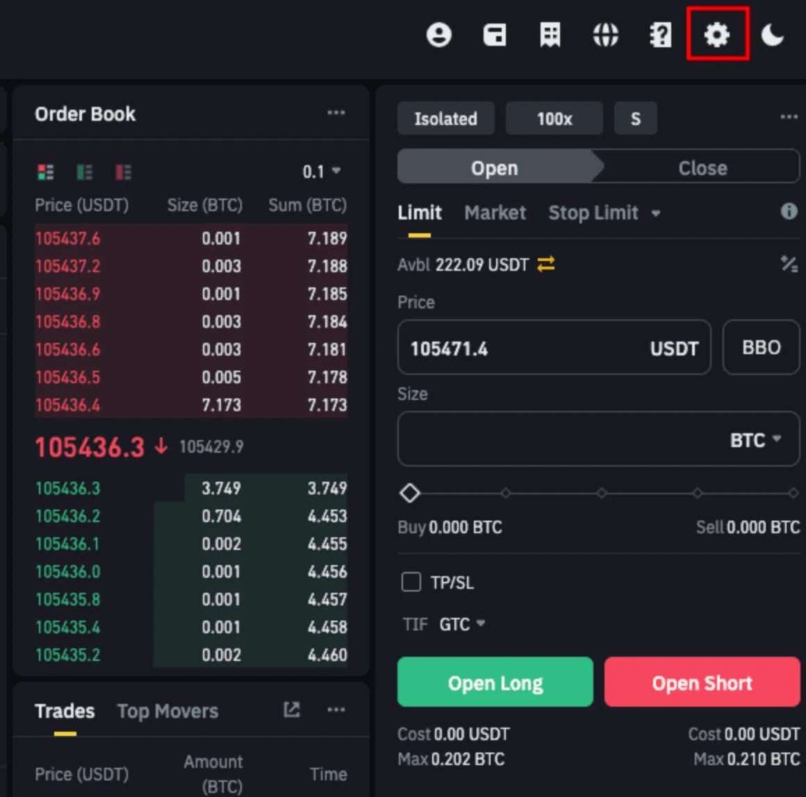Click the transfer arrows next to available USDT

[546, 264]
